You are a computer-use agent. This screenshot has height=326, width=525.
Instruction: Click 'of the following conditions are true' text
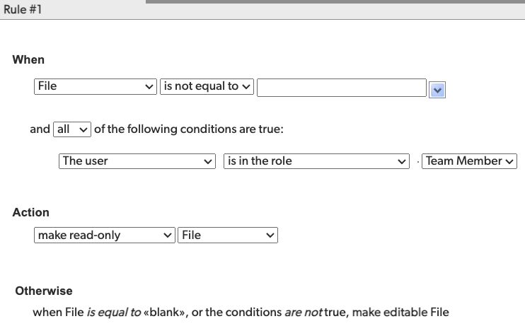click(188, 129)
